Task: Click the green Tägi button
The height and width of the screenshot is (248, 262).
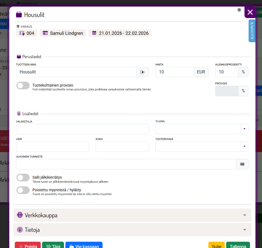Action: (53, 245)
